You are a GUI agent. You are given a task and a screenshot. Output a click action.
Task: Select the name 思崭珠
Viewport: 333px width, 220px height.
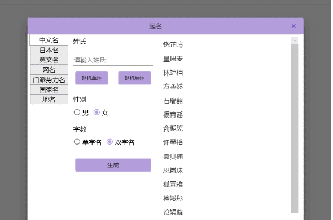(x=173, y=170)
